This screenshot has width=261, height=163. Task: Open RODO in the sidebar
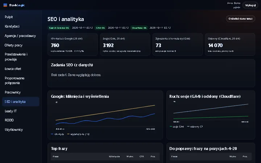coord(21,120)
